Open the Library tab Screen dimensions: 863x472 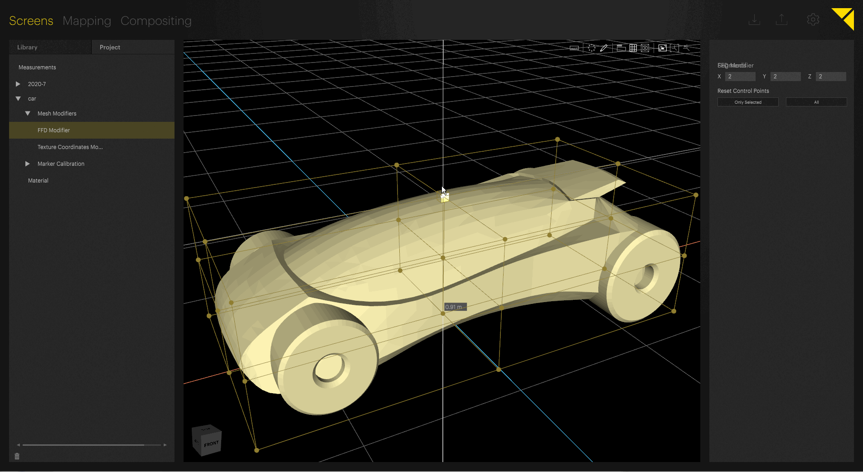(x=27, y=47)
